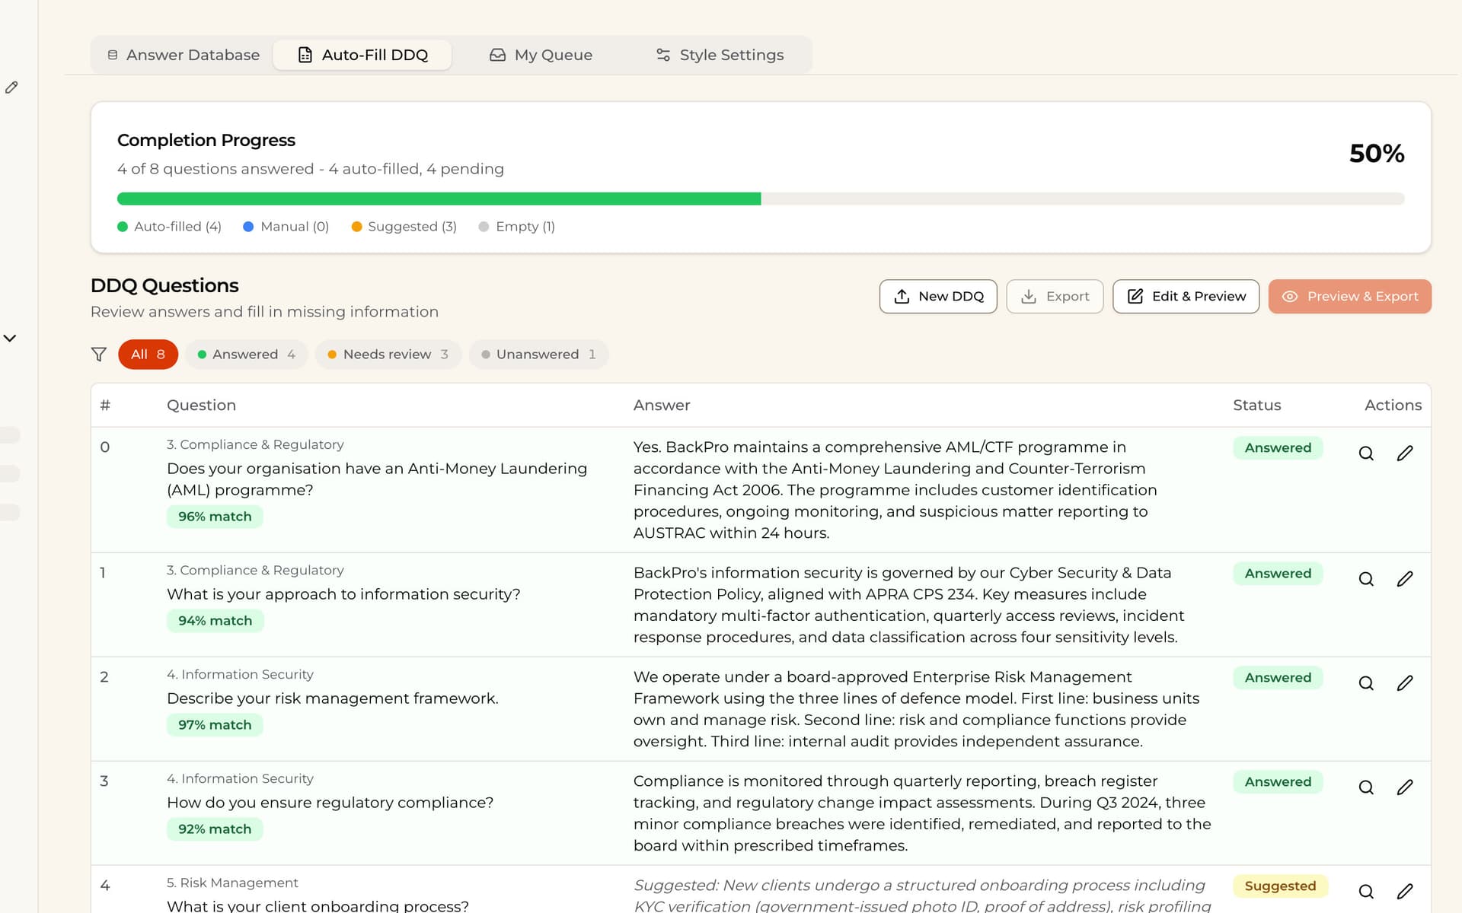Click the Status column header

[x=1257, y=406]
